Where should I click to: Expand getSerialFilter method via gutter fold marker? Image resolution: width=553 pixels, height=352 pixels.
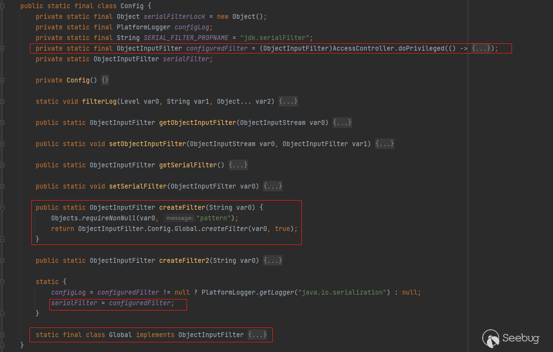[2, 165]
